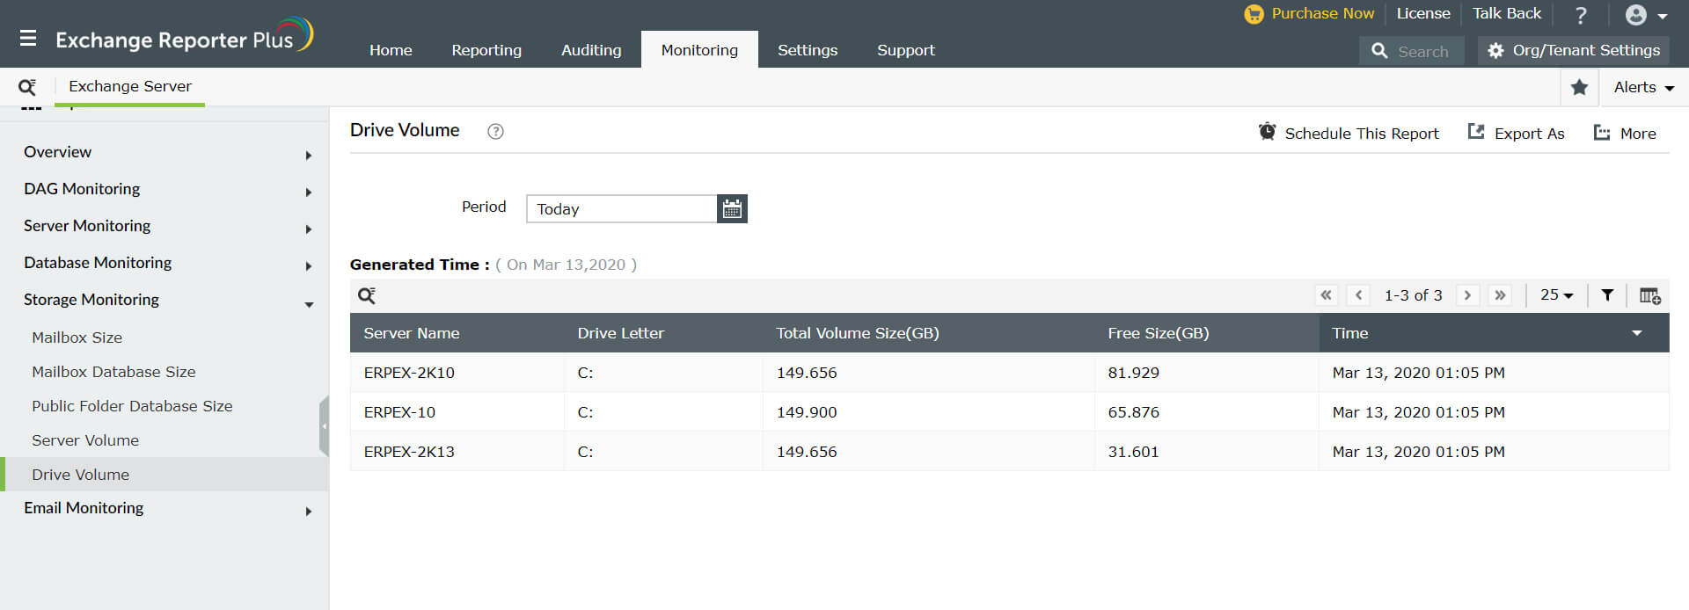The width and height of the screenshot is (1689, 610).
Task: Jump to the last results page
Action: [1500, 295]
